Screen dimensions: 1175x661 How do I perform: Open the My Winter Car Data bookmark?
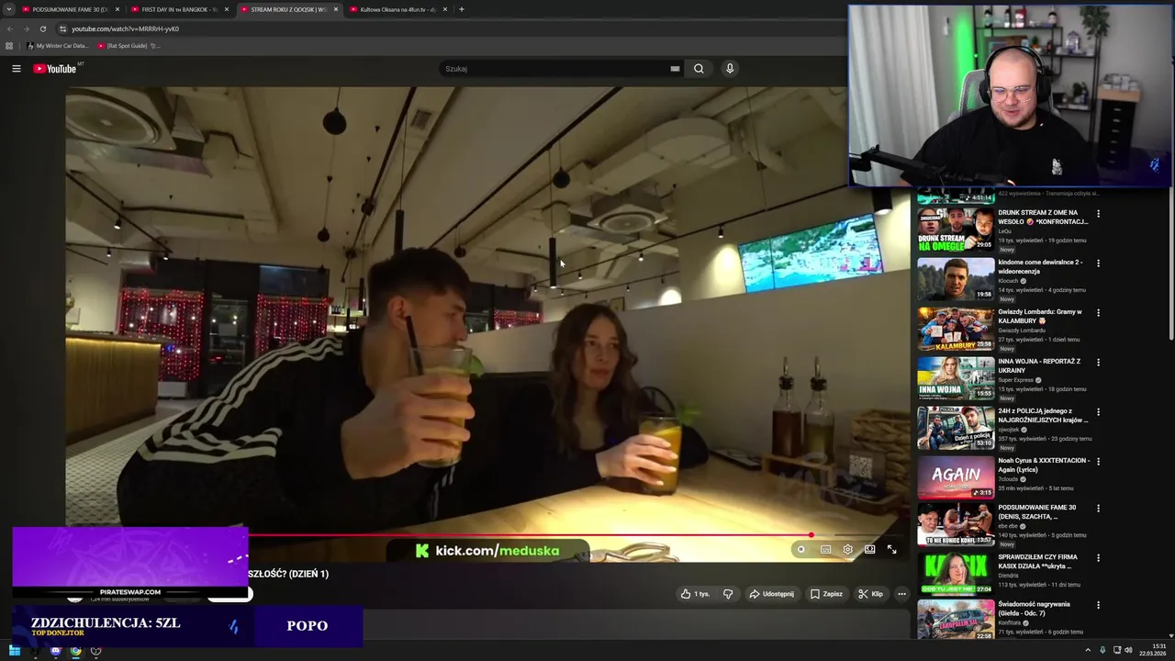tap(58, 46)
